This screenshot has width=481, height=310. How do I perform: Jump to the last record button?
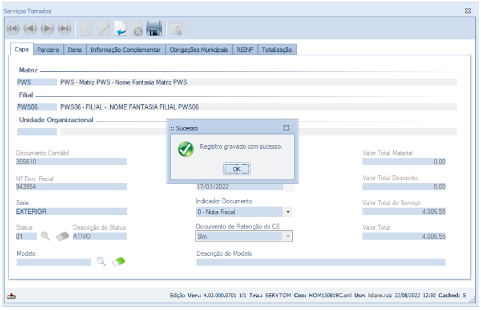(64, 28)
